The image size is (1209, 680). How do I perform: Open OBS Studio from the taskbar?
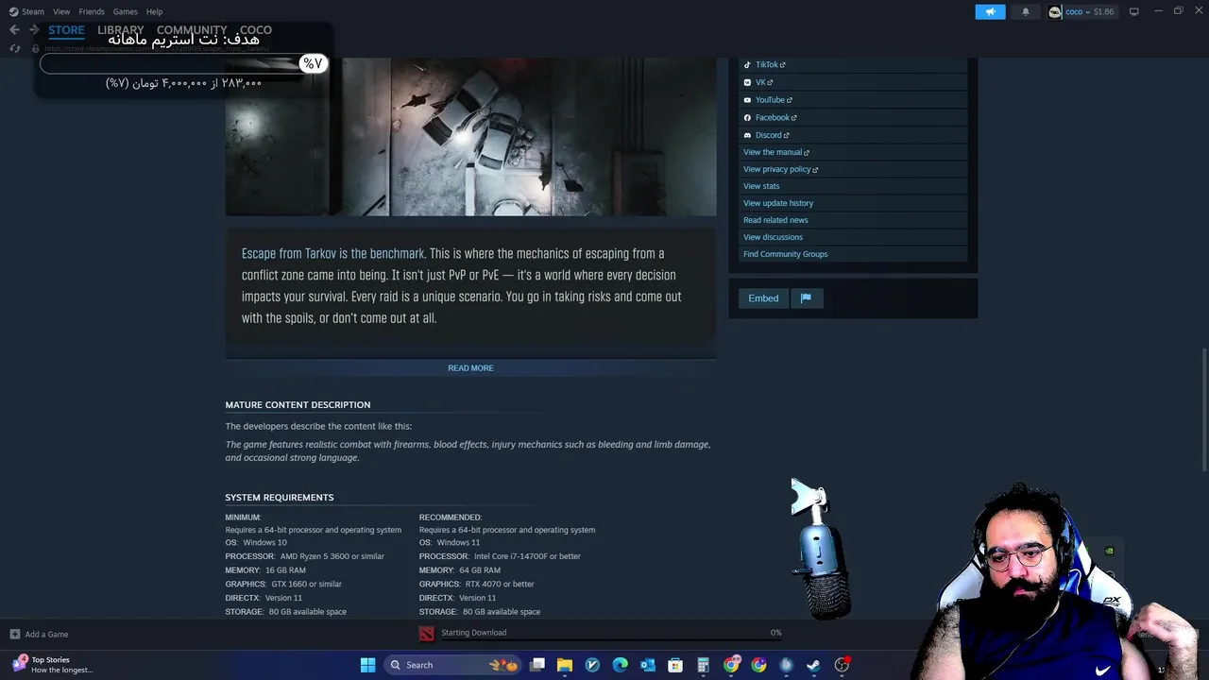pos(842,665)
